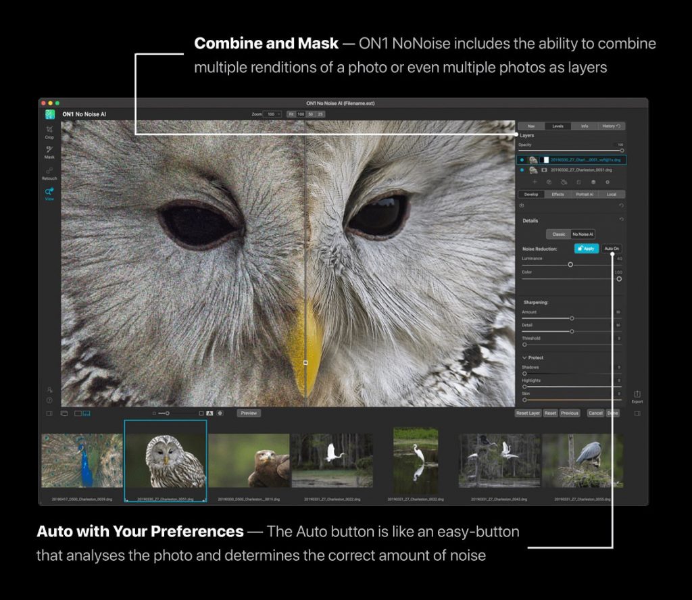Click the Reset button
The height and width of the screenshot is (600, 692).
tap(550, 414)
